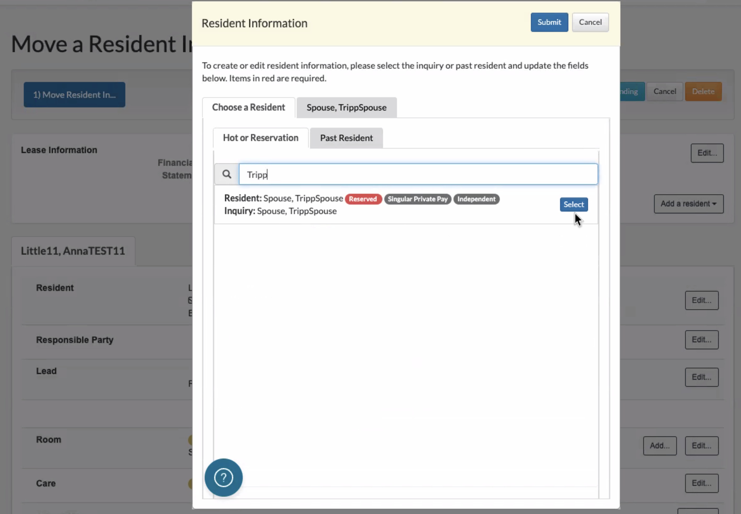Open the help question mark bubble
Viewport: 741px width, 514px height.
[x=223, y=477]
